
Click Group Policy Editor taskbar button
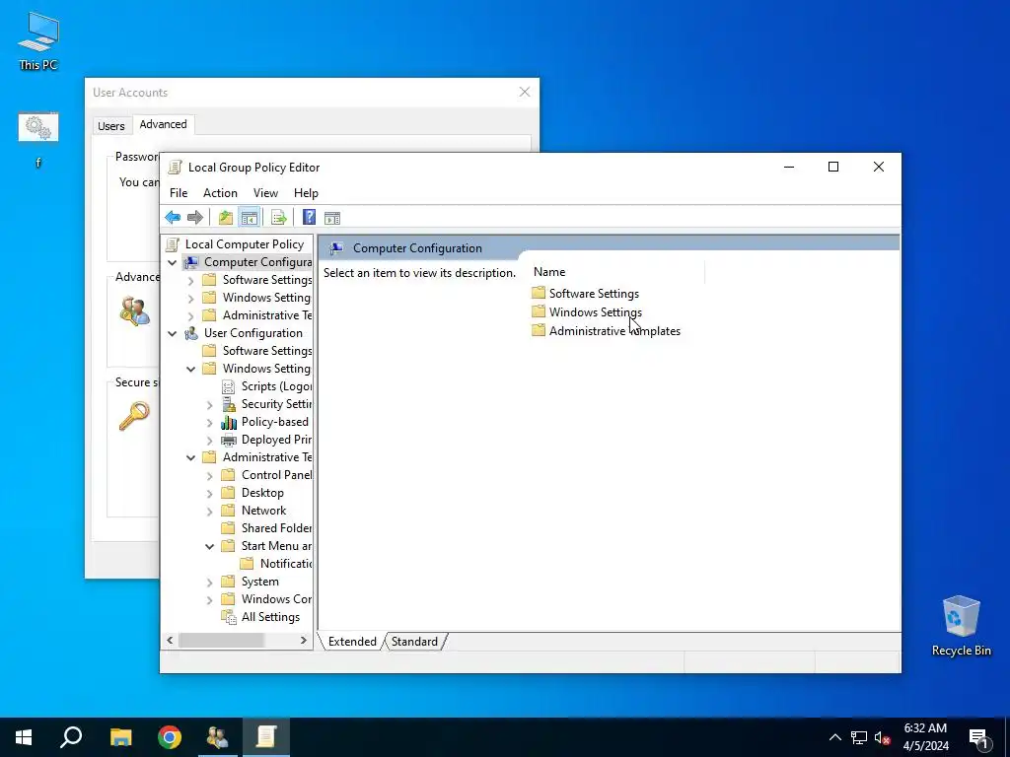click(x=266, y=737)
